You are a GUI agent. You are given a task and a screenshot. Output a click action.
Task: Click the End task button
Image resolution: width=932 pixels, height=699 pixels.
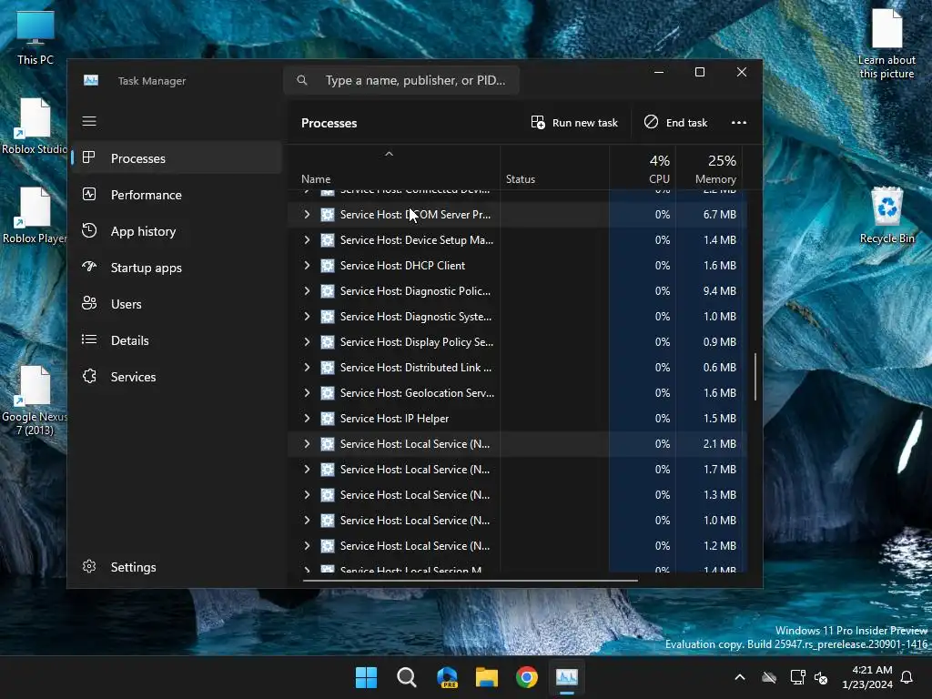[x=676, y=123]
